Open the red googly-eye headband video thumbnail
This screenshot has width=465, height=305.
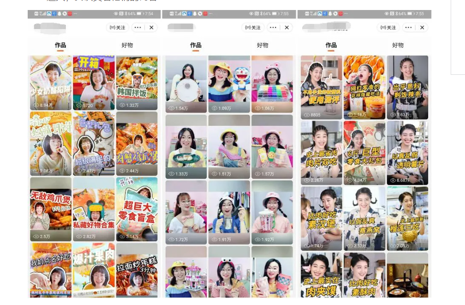click(229, 272)
